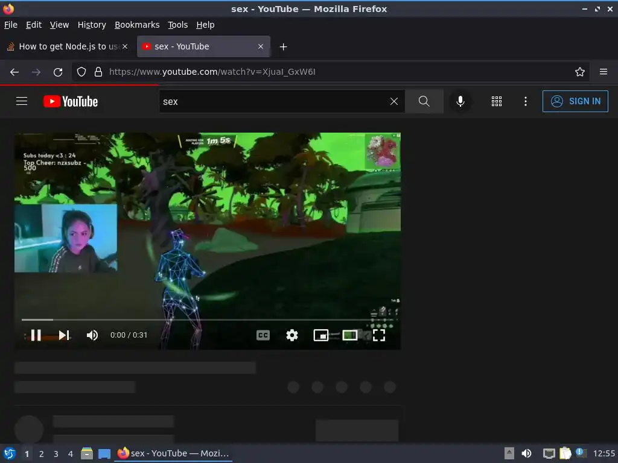This screenshot has width=618, height=463.
Task: Open tracking protection shield info
Action: click(81, 72)
